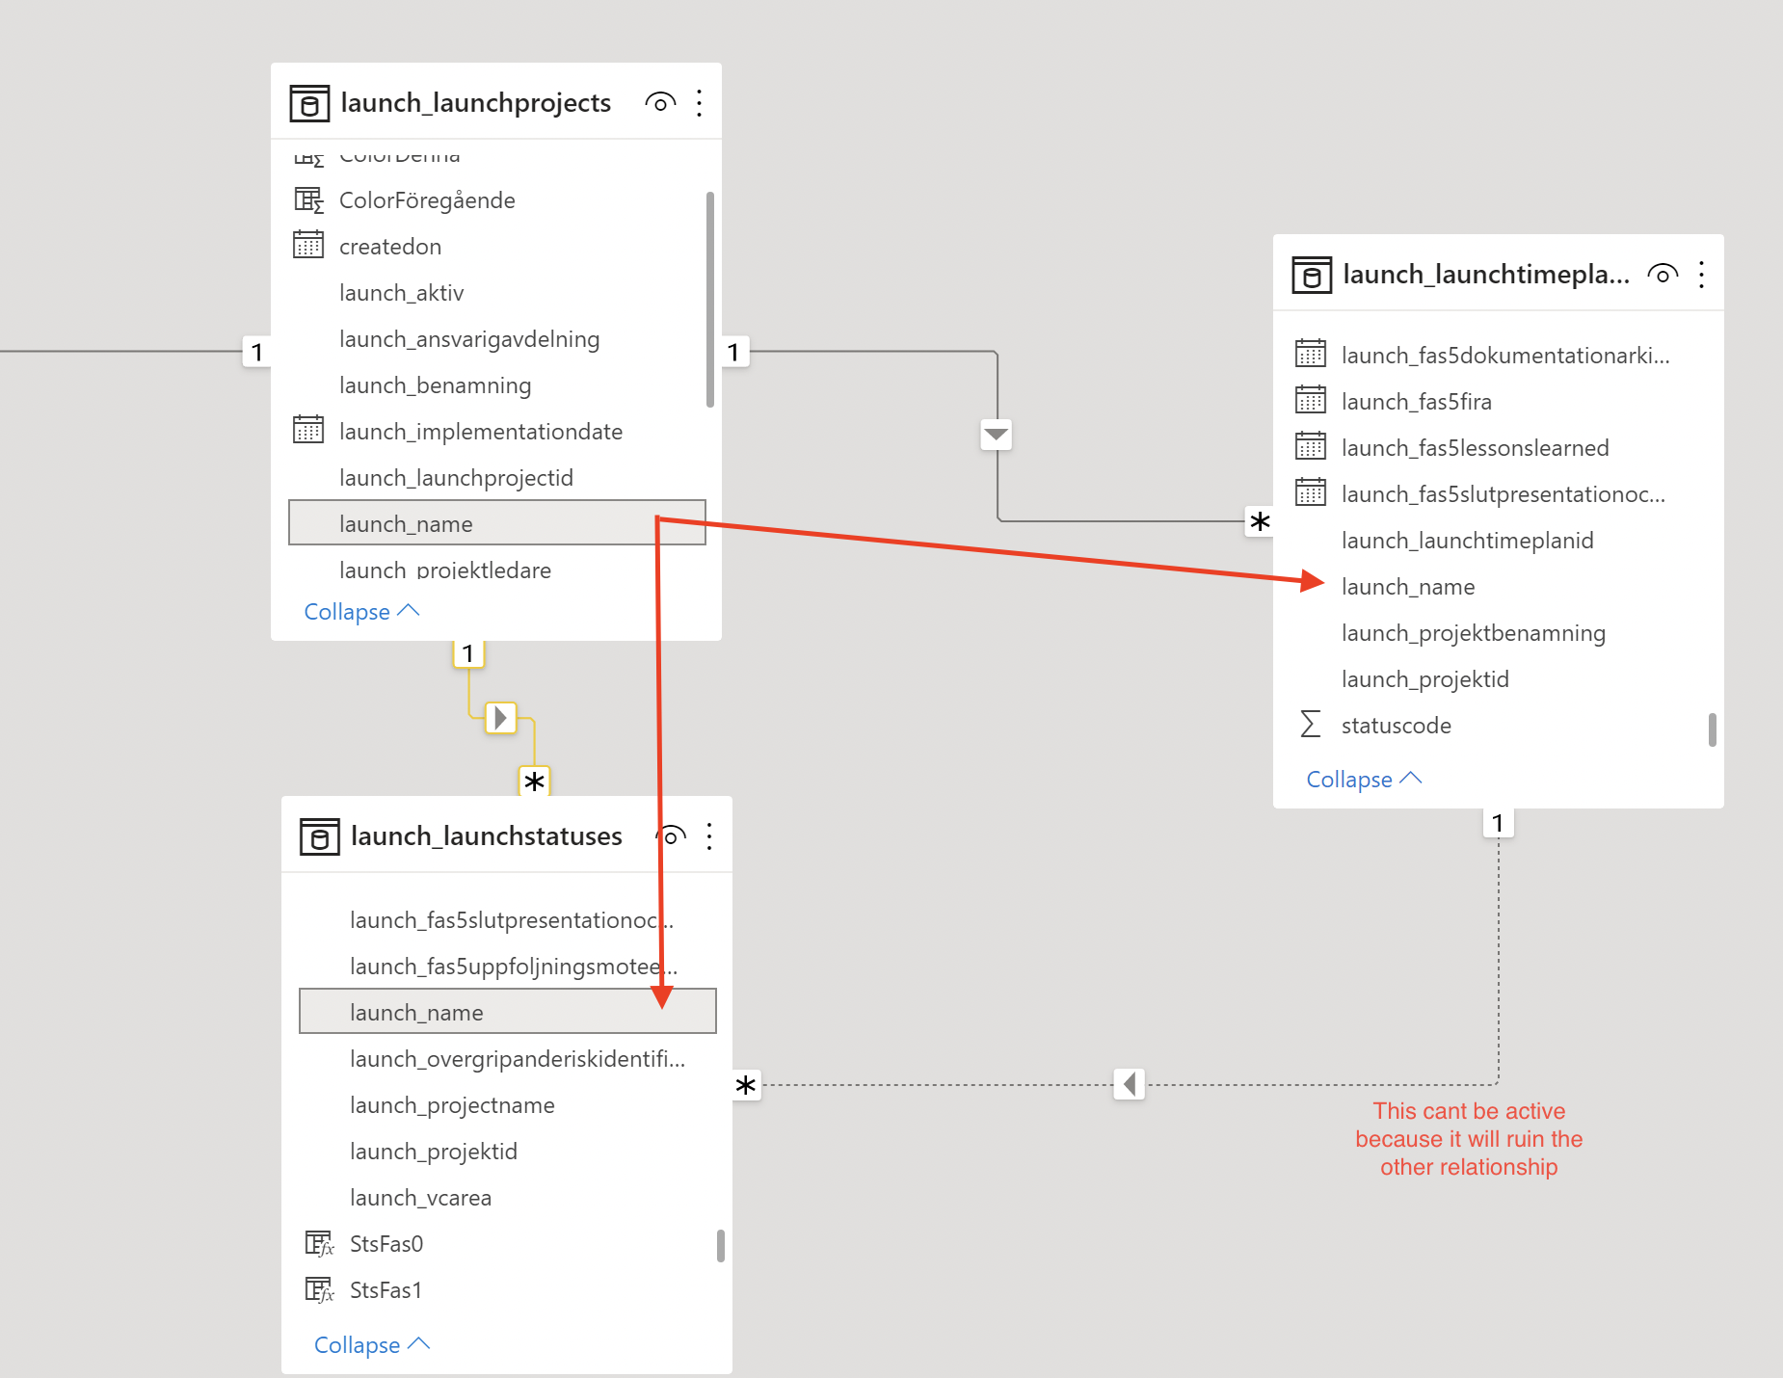The image size is (1783, 1378).
Task: Click launch_launchprojects field list scrollbar
Action: [x=710, y=300]
